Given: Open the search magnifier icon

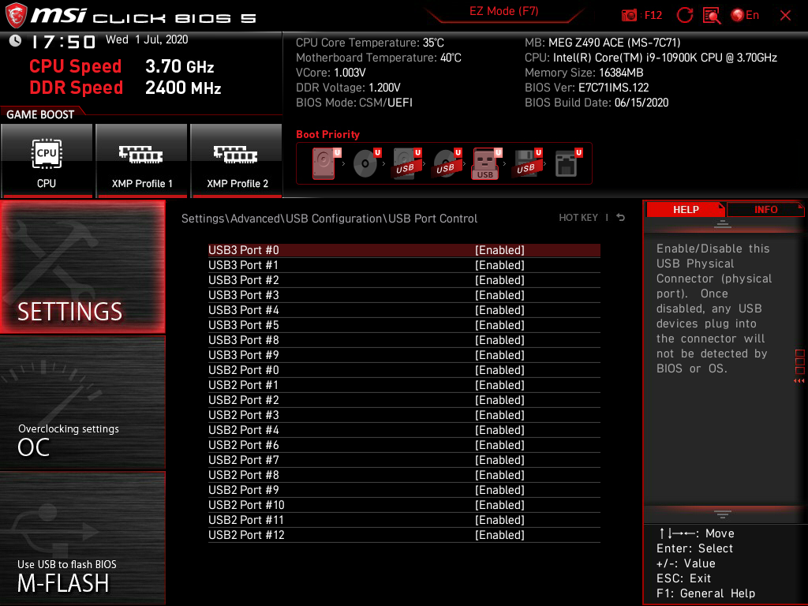Looking at the screenshot, I should click(711, 15).
